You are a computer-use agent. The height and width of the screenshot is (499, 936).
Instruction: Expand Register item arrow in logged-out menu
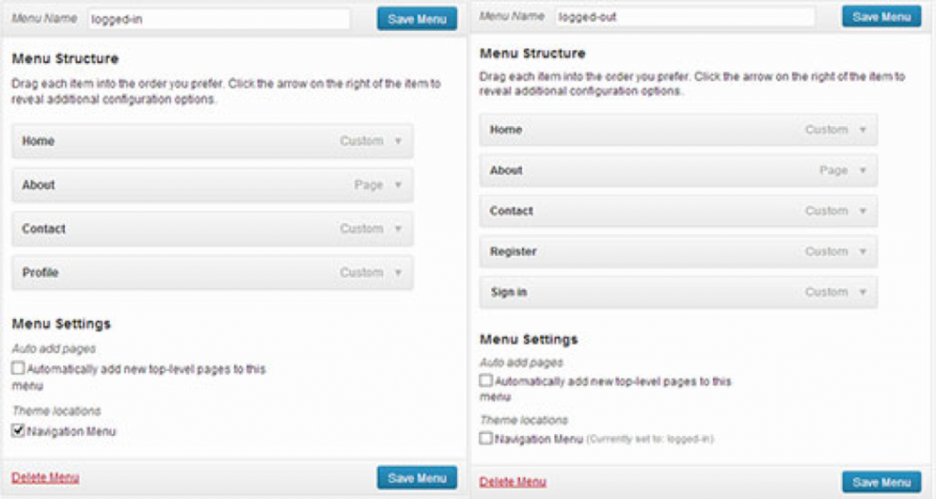(x=863, y=251)
